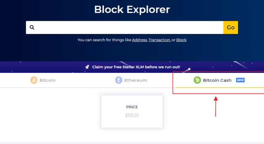Open the Address link
264x144 pixels.
tap(139, 40)
